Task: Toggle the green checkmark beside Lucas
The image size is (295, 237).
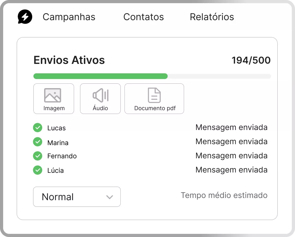Action: click(x=38, y=128)
